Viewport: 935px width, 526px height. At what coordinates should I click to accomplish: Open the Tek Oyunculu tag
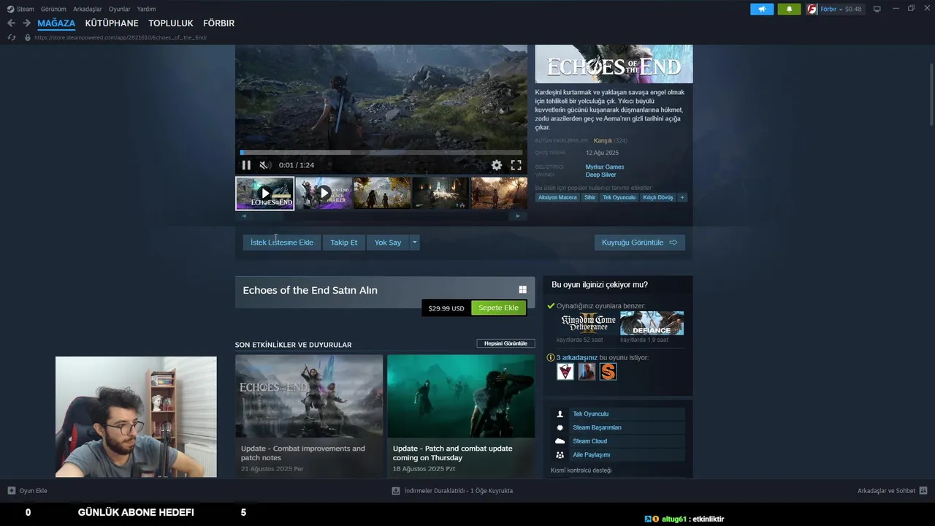pyautogui.click(x=619, y=197)
